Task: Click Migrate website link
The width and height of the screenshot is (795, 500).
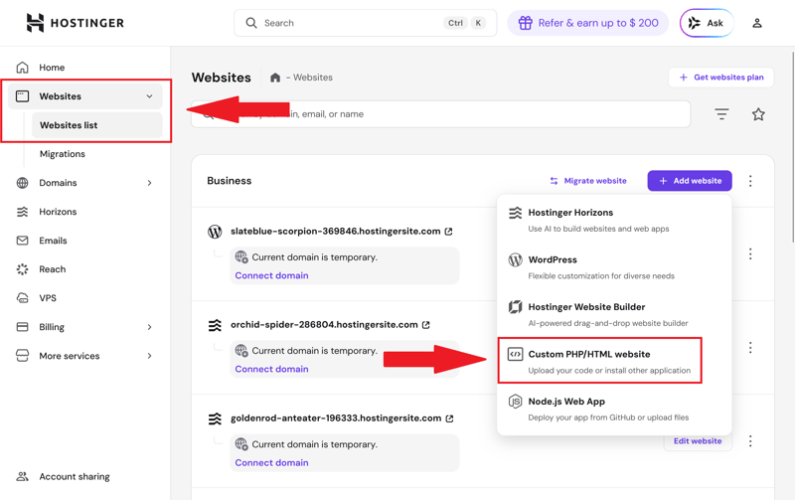Action: click(x=587, y=181)
